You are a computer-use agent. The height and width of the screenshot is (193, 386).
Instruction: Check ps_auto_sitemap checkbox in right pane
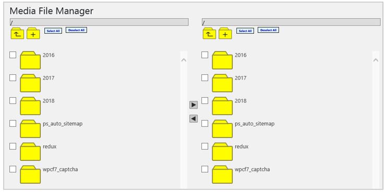click(205, 123)
